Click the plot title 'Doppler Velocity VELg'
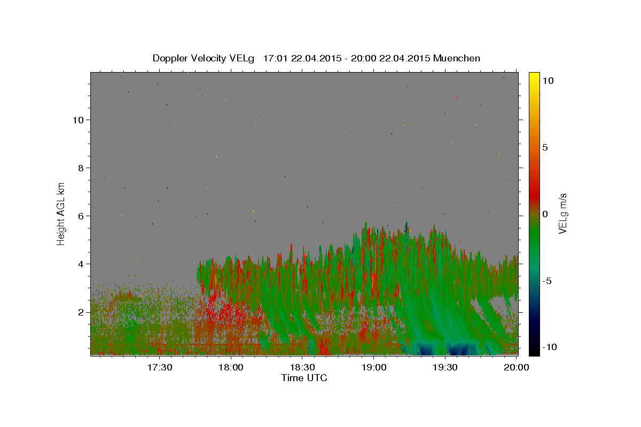 click(x=204, y=58)
